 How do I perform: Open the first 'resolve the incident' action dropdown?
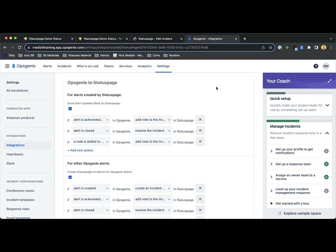153,131
